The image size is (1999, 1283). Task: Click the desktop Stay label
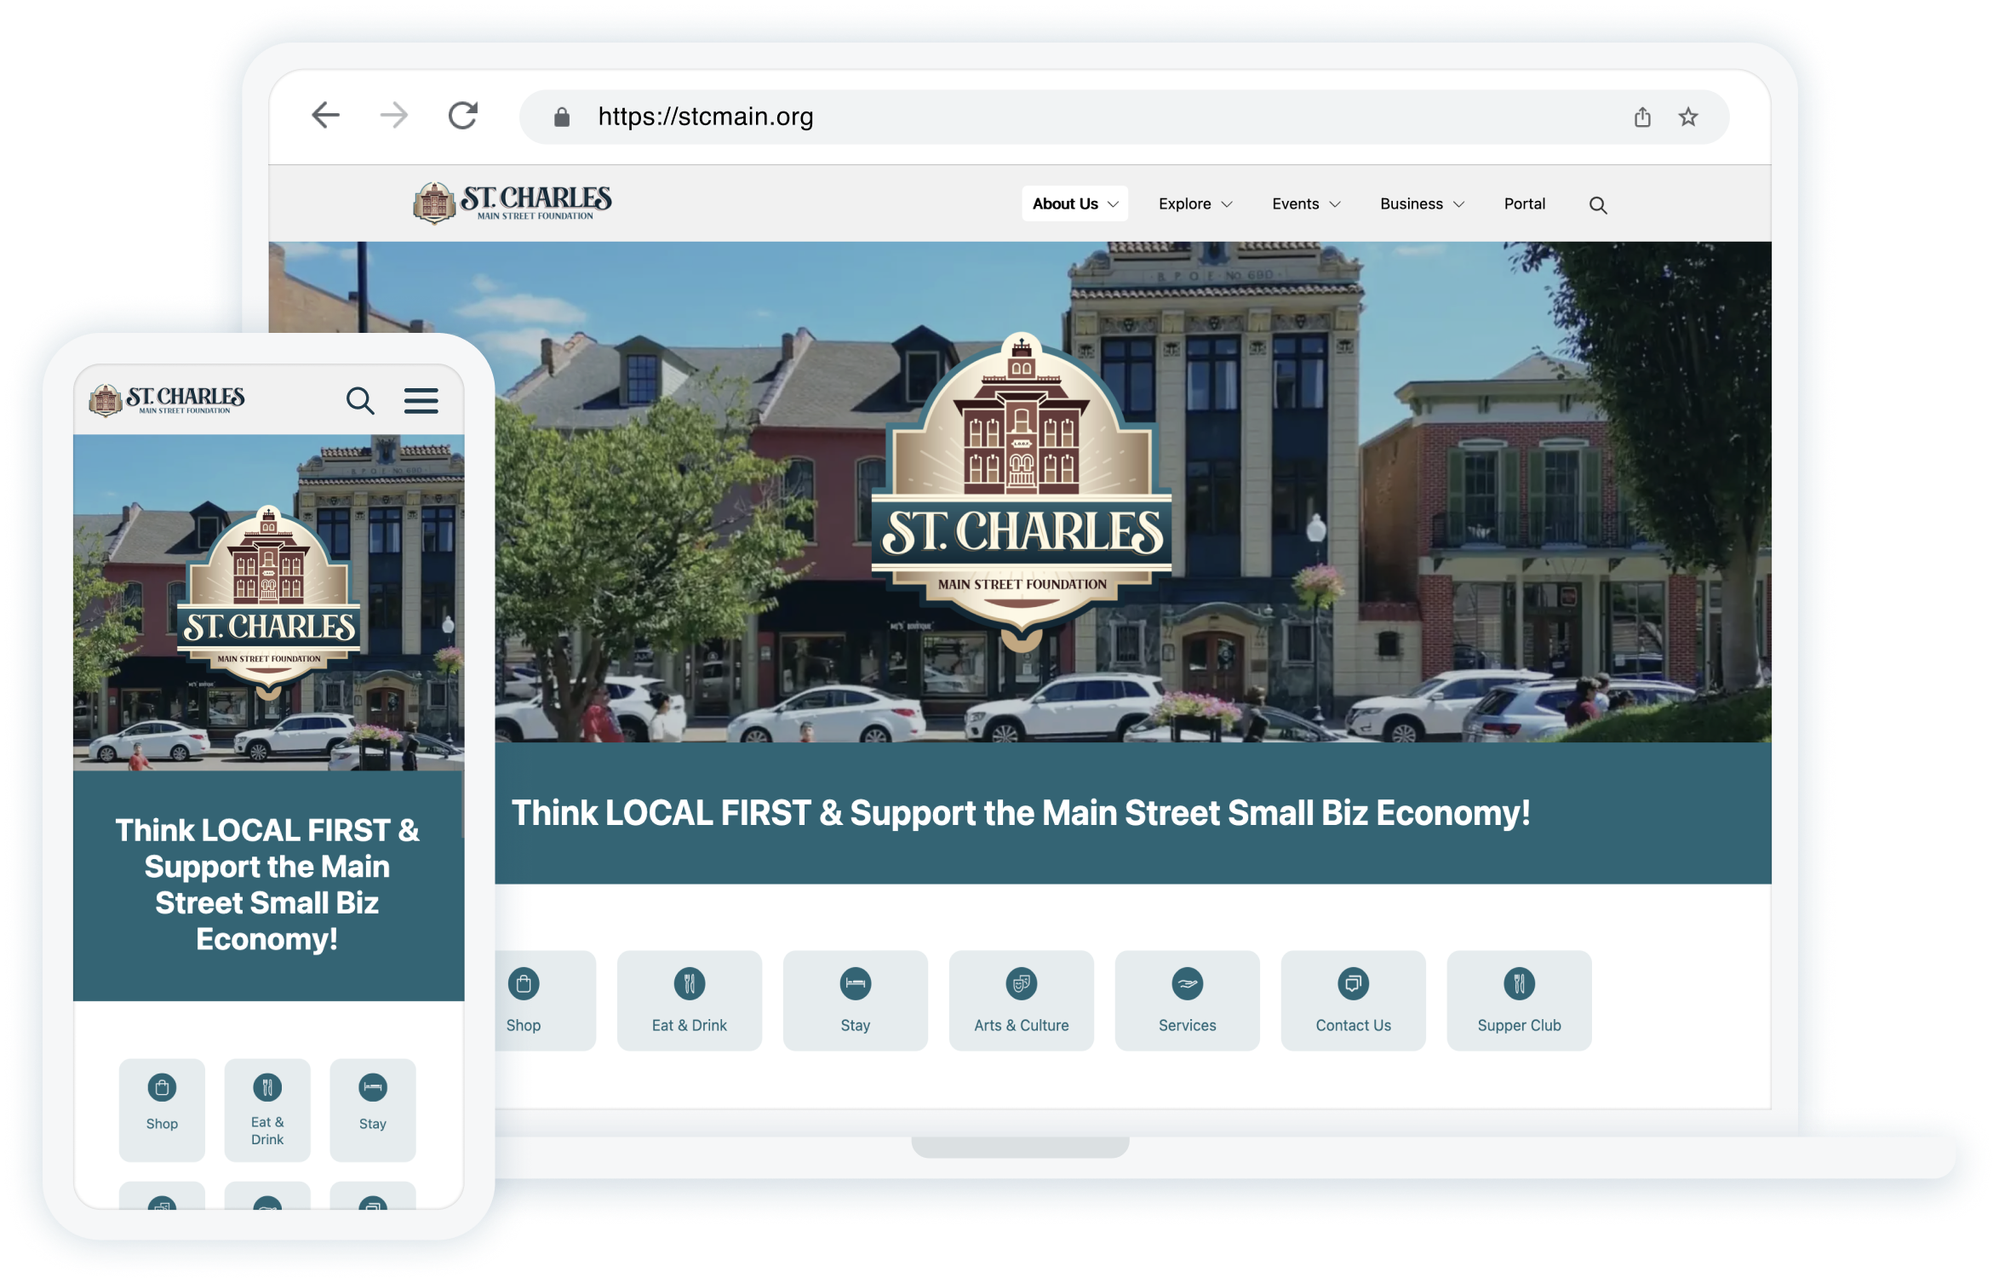tap(856, 1026)
